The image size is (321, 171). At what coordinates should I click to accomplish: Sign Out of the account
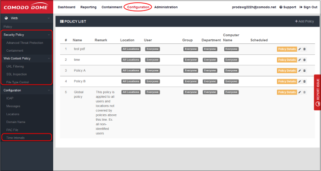pos(308,7)
